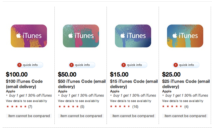View star rating with 7 reviews
The height and width of the screenshot is (128, 212).
pos(19,107)
